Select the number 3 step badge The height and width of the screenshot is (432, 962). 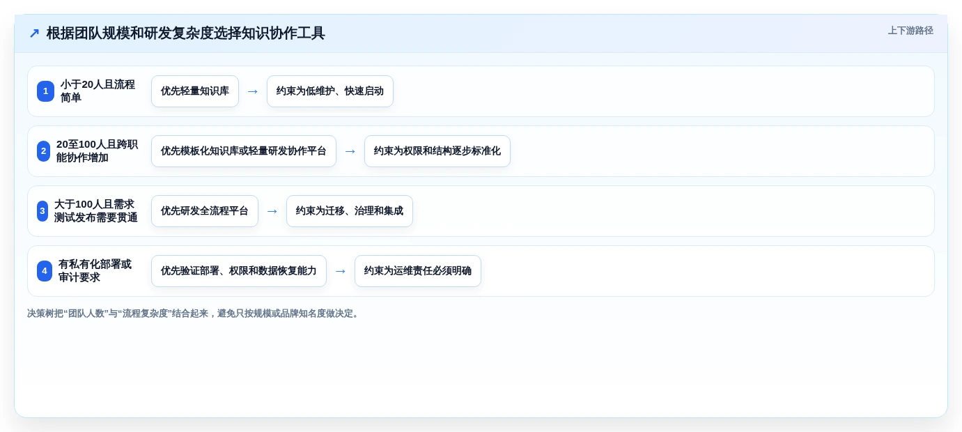[x=42, y=211]
